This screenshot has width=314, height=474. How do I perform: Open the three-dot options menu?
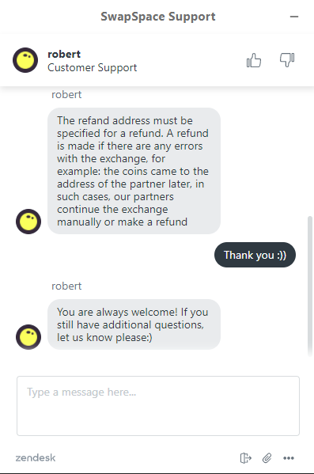coord(289,458)
